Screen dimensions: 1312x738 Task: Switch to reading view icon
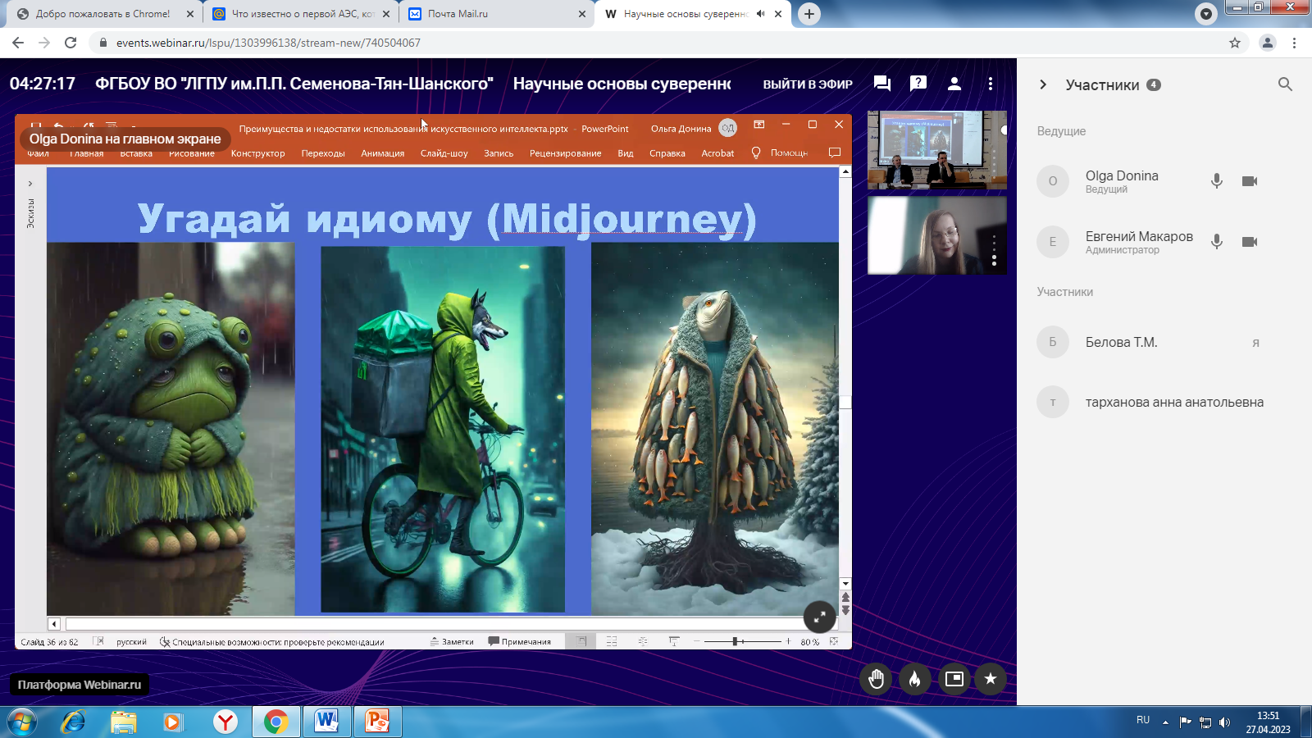tap(643, 641)
